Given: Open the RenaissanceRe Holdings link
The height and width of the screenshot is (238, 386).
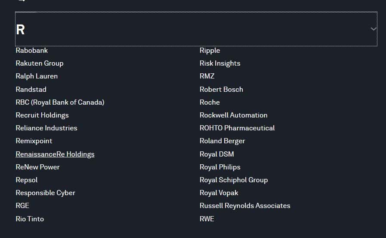Looking at the screenshot, I should pyautogui.click(x=55, y=154).
